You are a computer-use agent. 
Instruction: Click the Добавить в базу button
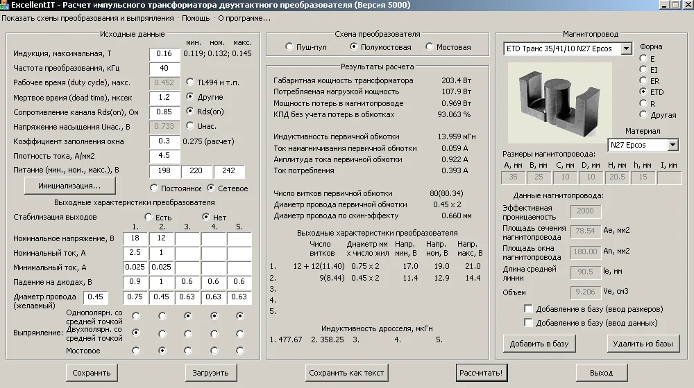[539, 344]
